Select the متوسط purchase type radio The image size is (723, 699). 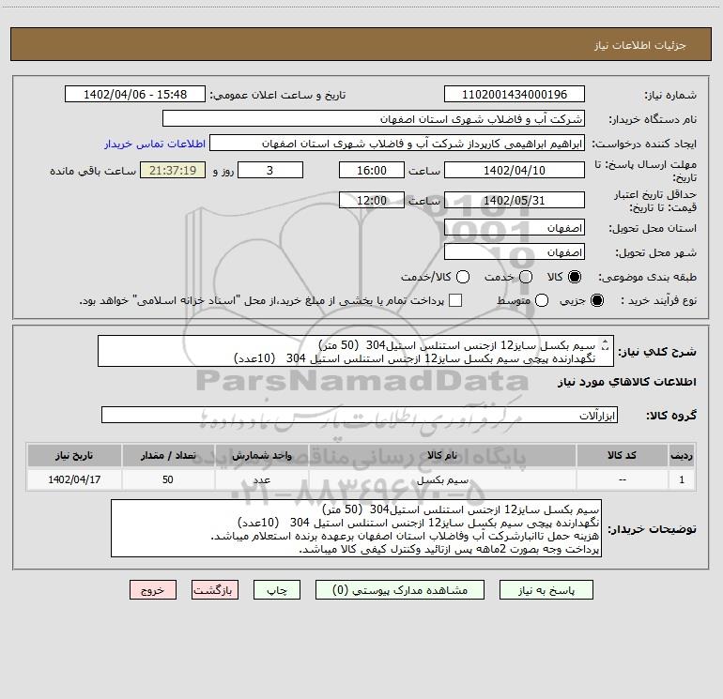(542, 300)
